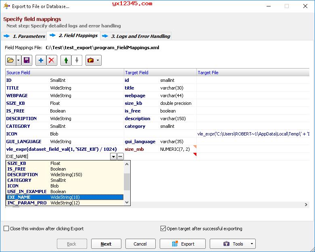Go to the Next step button

pyautogui.click(x=106, y=244)
